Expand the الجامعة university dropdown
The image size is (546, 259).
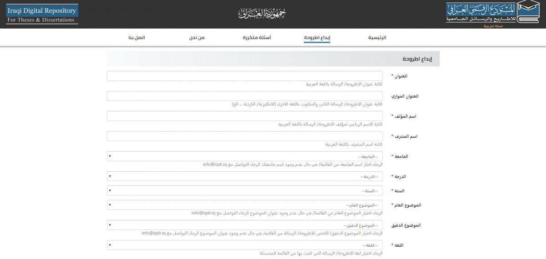pos(245,156)
